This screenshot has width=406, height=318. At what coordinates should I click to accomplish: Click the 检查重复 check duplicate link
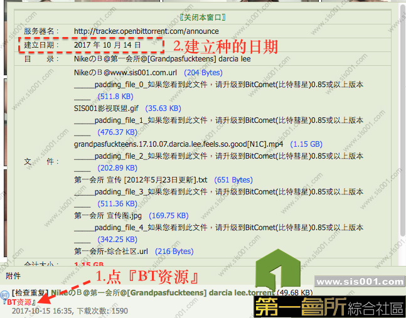(30, 293)
